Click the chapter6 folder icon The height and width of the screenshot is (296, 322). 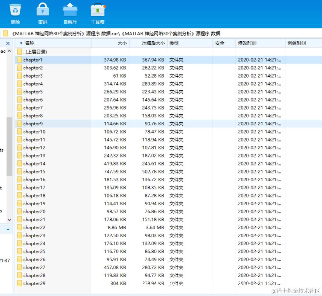pyautogui.click(x=19, y=100)
